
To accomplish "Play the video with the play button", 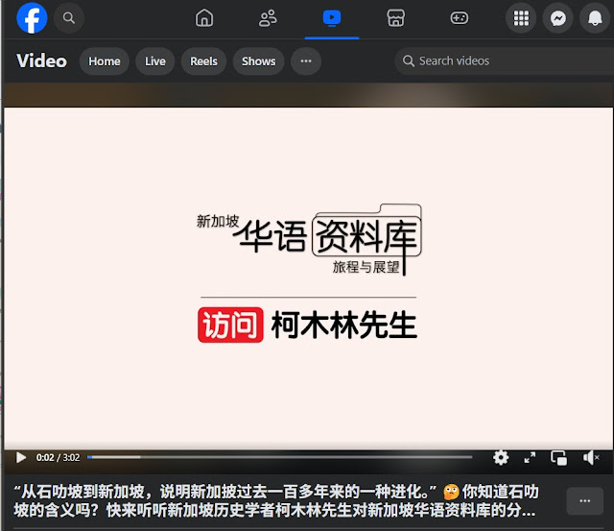I will pos(20,457).
